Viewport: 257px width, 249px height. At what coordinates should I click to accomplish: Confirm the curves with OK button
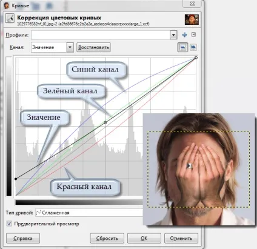[144, 238]
